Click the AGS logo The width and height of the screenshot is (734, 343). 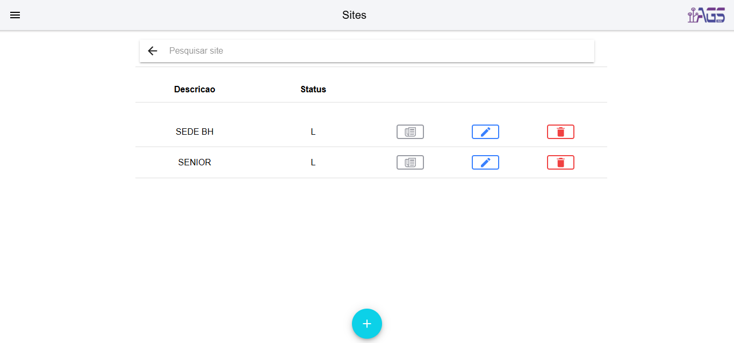(706, 15)
